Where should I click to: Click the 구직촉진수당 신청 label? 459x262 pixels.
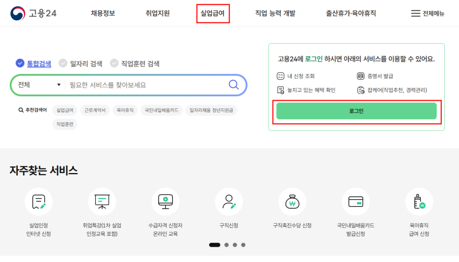292,225
